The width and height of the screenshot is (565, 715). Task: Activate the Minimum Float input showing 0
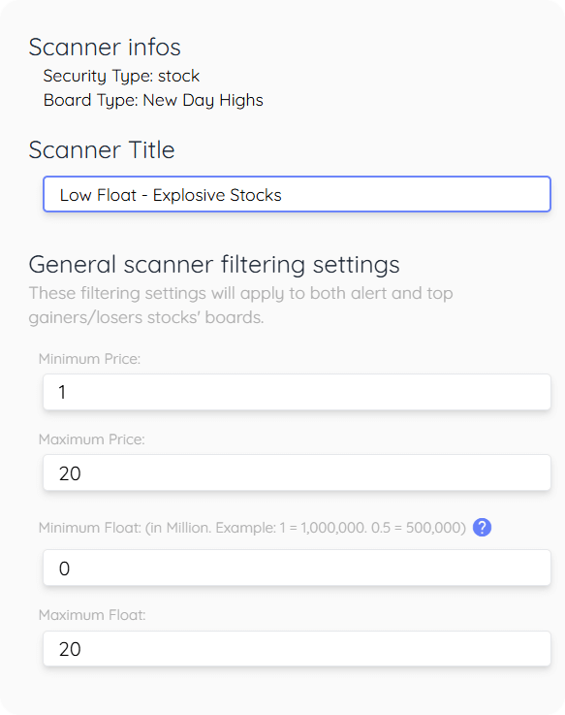coord(297,568)
